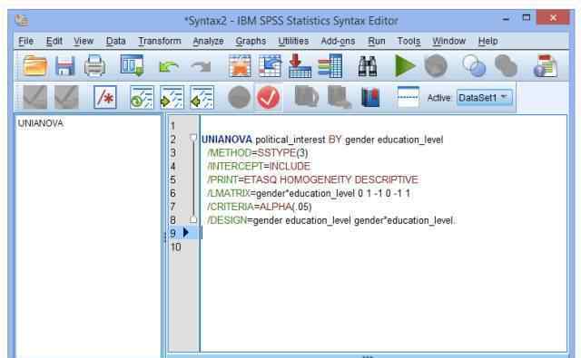The image size is (581, 358).
Task: Toggle comment selection with the /* icon
Action: (x=105, y=98)
